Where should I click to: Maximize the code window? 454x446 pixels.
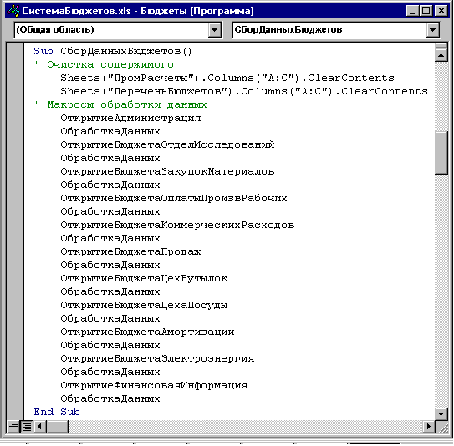[426, 11]
